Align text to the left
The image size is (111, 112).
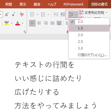pos(32,23)
